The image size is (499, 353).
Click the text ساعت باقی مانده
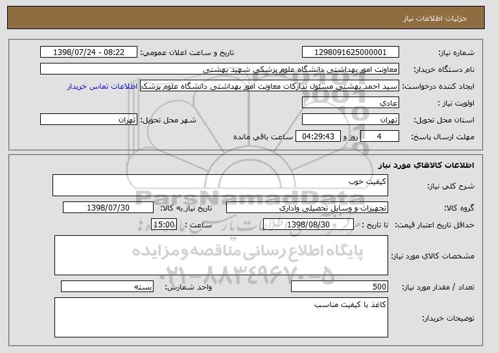263,137
